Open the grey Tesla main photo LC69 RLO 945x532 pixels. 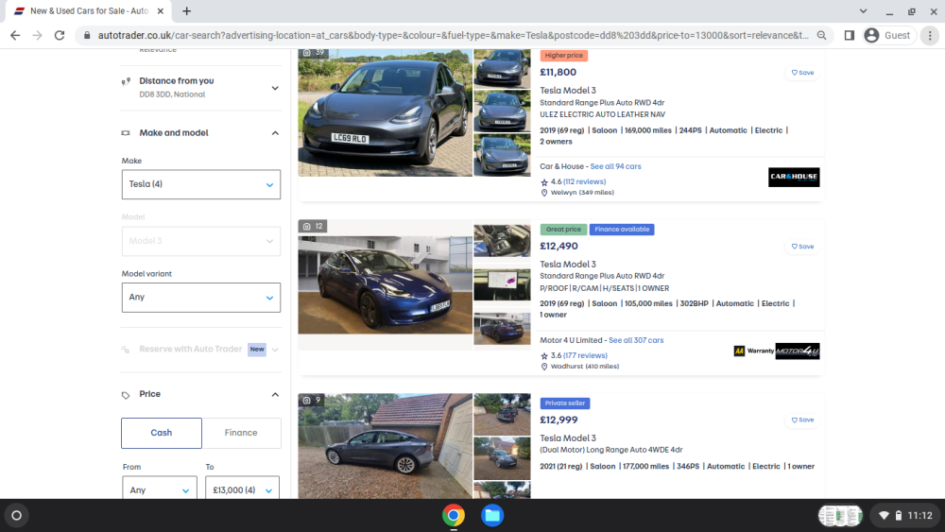pos(386,112)
